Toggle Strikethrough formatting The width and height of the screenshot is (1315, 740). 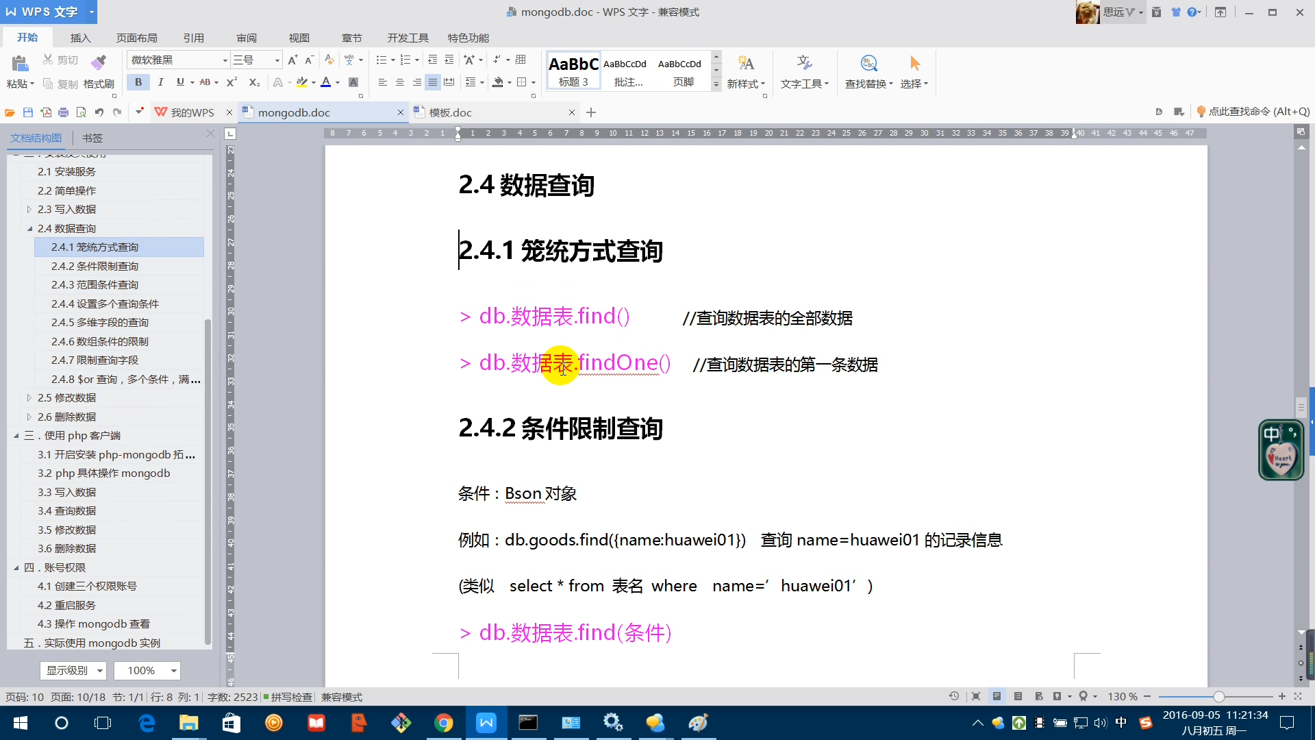point(205,82)
